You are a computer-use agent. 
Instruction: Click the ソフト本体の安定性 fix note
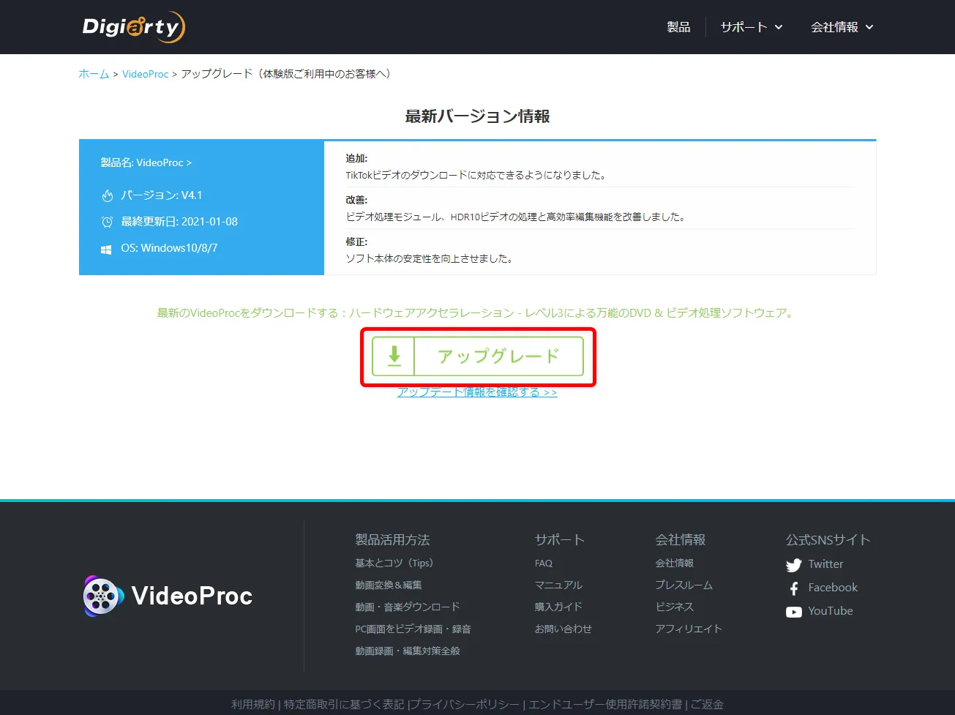[x=429, y=259]
